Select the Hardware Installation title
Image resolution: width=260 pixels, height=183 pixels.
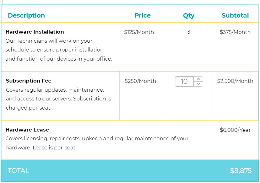[x=35, y=32]
